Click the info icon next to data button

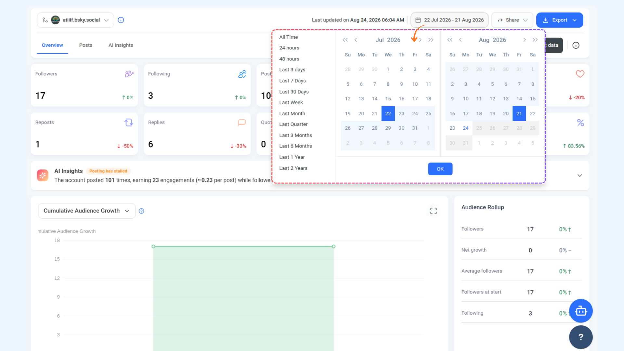[x=576, y=45]
